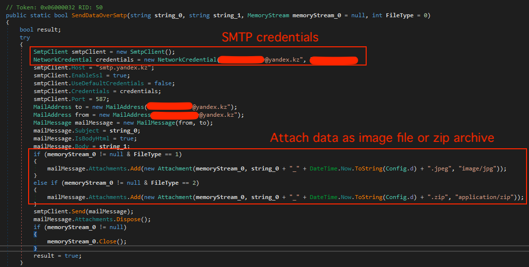Click the Close method on memoryStream_0

click(x=108, y=241)
